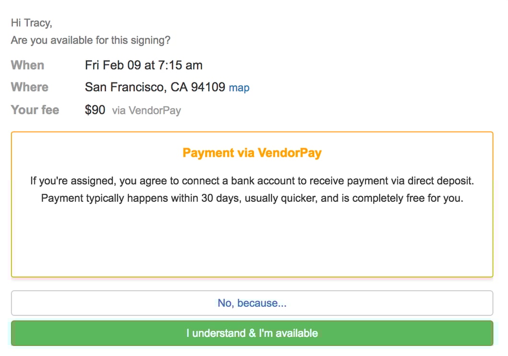Click the "$90" fee amount

click(95, 110)
